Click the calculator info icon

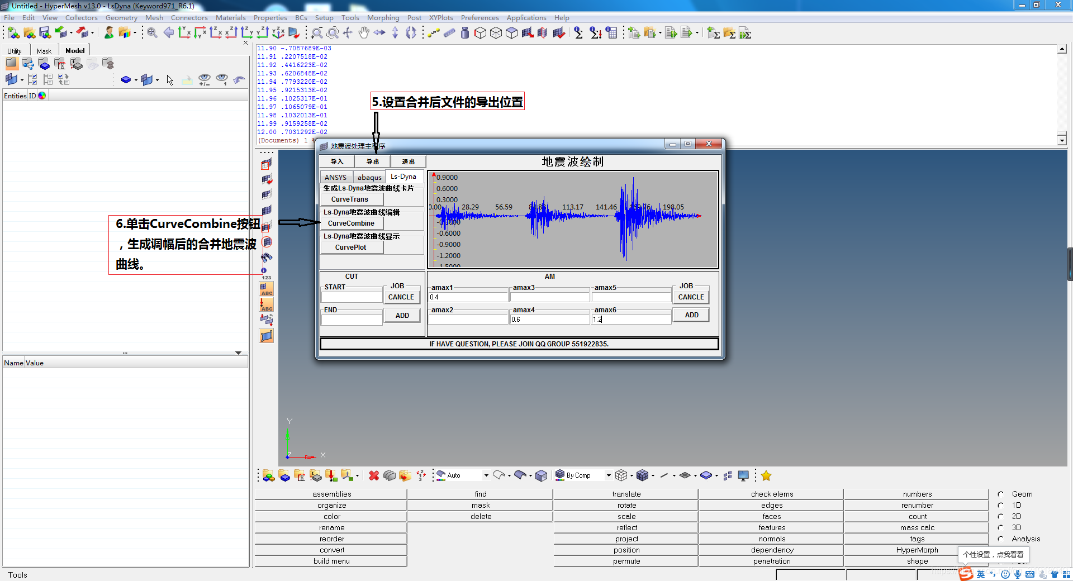tap(612, 33)
